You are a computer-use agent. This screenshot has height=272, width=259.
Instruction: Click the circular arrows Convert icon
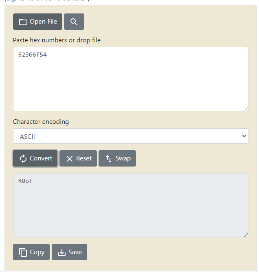[23, 159]
